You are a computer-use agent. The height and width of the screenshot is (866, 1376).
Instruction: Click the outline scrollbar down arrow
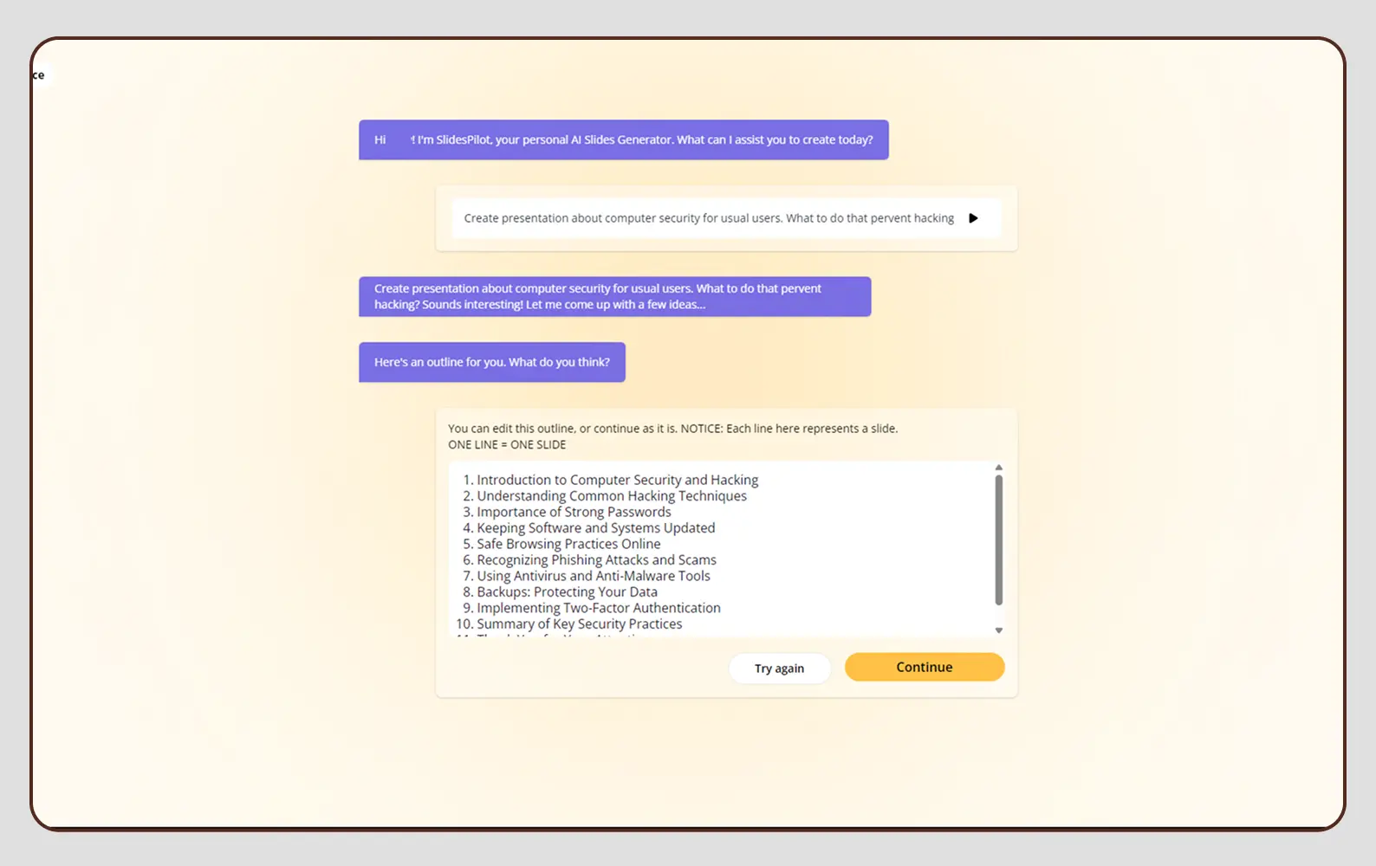click(x=998, y=630)
